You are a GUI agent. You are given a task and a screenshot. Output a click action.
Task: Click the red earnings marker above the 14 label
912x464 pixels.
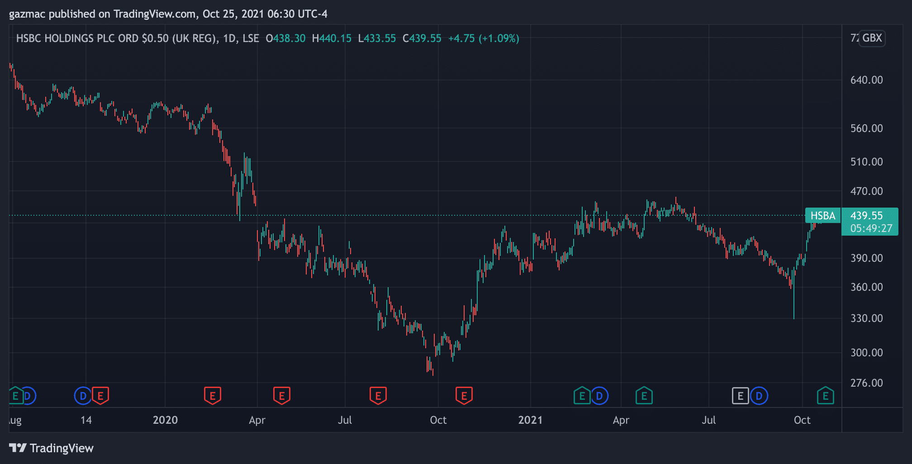point(100,396)
